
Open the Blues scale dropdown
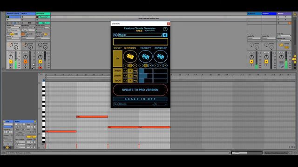136,104
